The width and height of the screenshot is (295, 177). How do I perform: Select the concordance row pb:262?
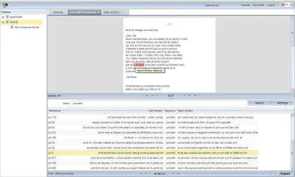pyautogui.click(x=153, y=168)
